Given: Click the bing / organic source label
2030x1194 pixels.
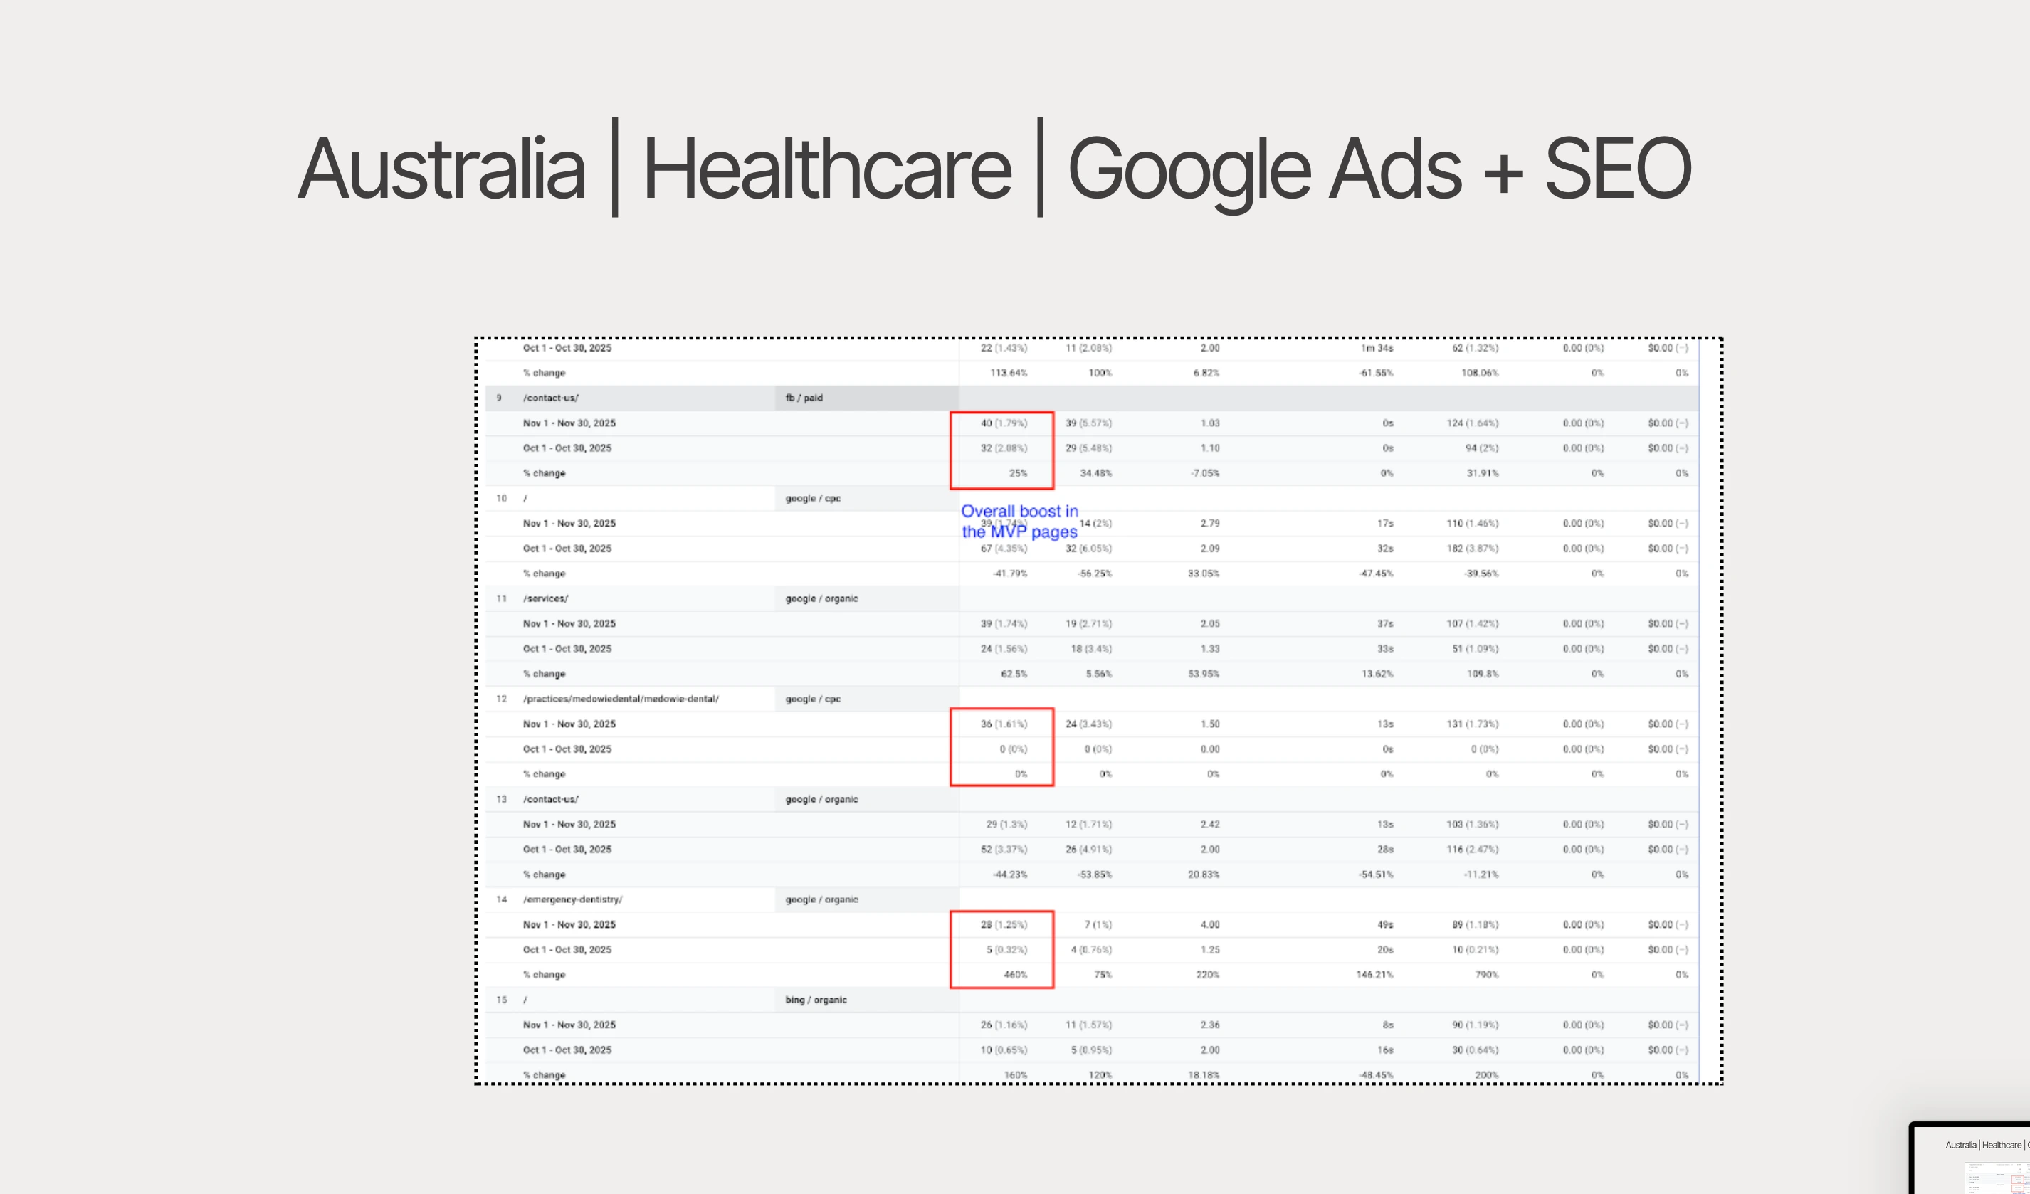Looking at the screenshot, I should coord(815,1000).
